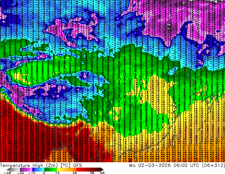
Task: Click the '-28' legend value
Action: pos(7,173)
